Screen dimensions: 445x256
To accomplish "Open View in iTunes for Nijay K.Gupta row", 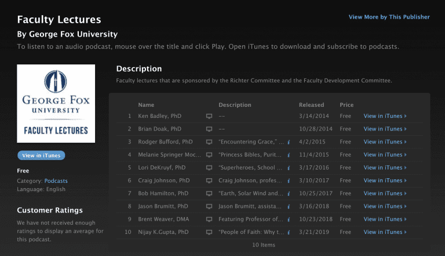I will coord(385,232).
